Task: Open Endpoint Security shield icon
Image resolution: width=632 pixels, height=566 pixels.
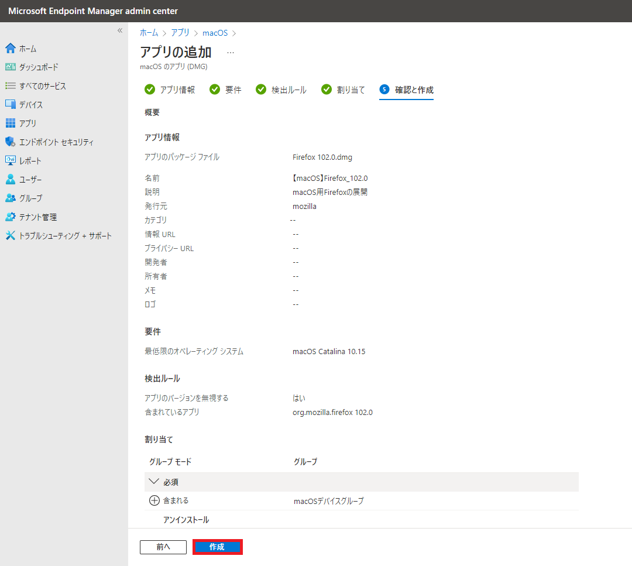Action: pos(10,142)
